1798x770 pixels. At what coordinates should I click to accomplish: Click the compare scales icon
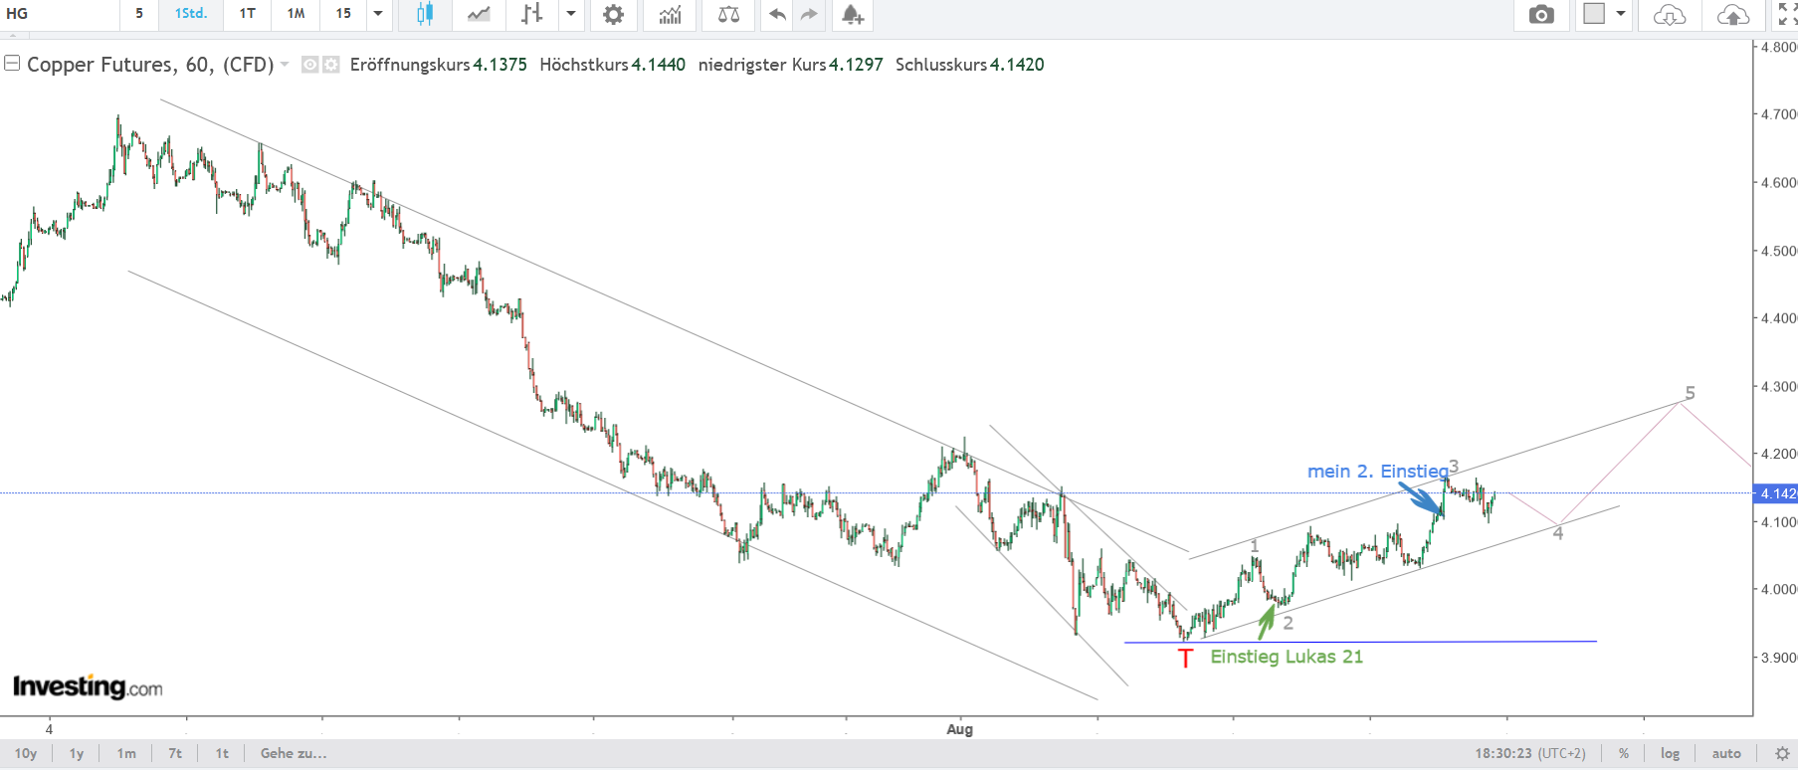point(728,14)
